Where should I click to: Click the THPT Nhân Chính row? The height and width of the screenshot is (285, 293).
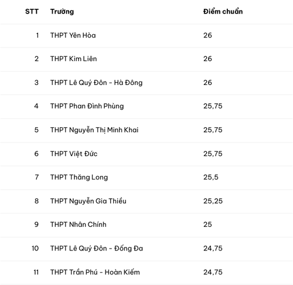click(x=146, y=225)
